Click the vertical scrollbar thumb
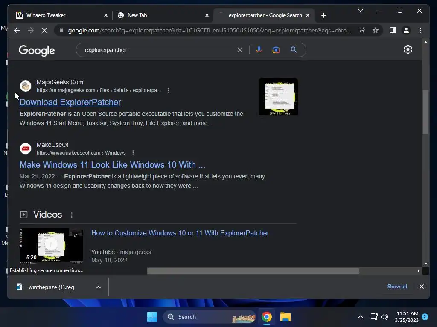Screen dimensions: 437x327 click(425, 112)
